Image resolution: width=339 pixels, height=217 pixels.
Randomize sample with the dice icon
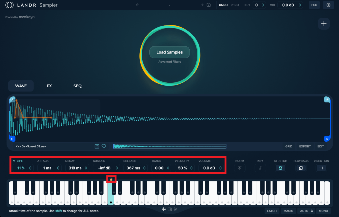pos(97,146)
